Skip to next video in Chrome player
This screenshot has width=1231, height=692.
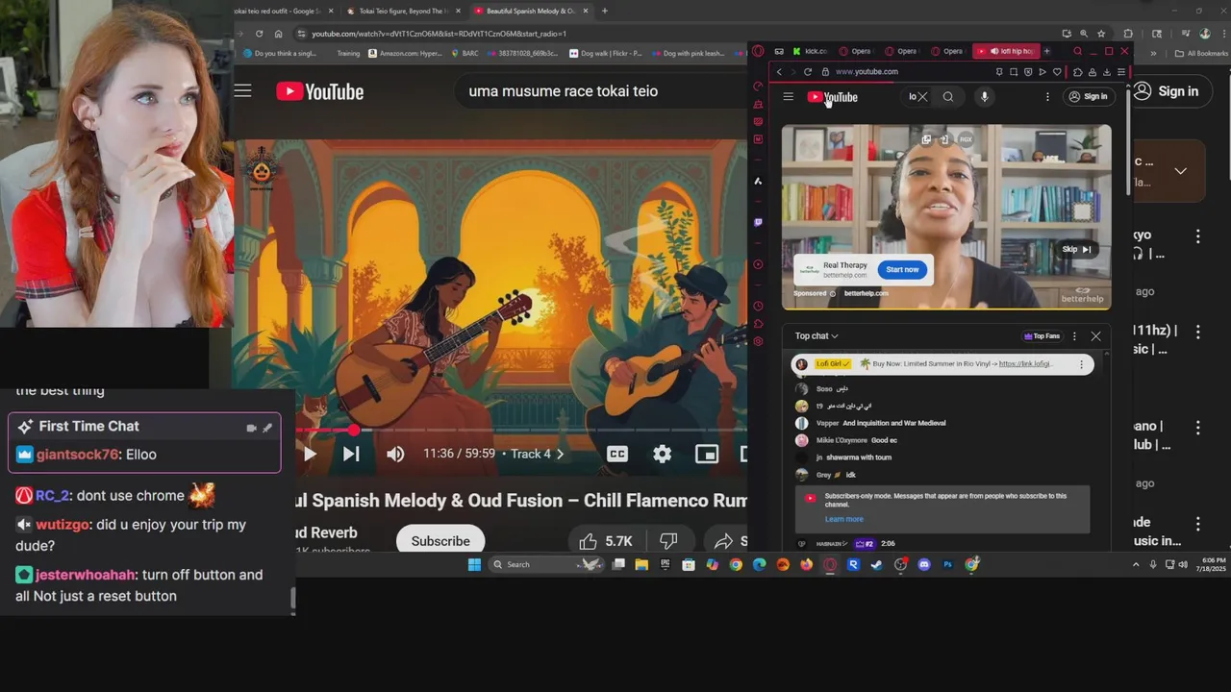[351, 454]
